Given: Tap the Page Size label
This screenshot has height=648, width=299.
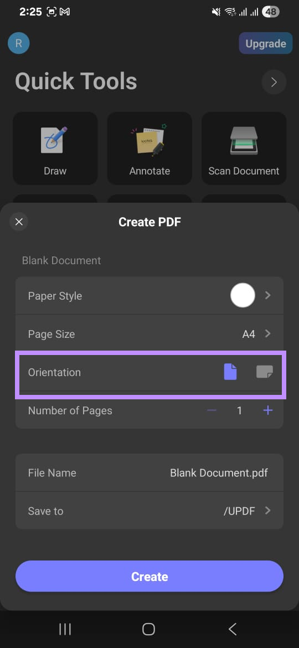Looking at the screenshot, I should coord(51,334).
